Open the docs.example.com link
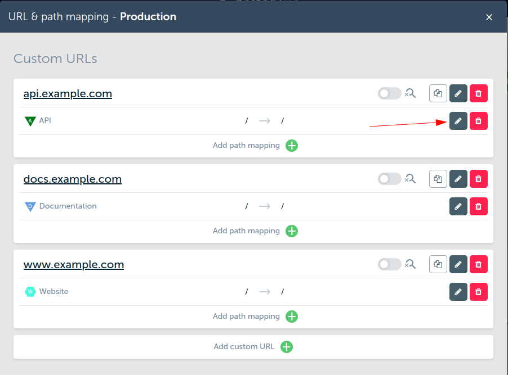 pyautogui.click(x=73, y=179)
